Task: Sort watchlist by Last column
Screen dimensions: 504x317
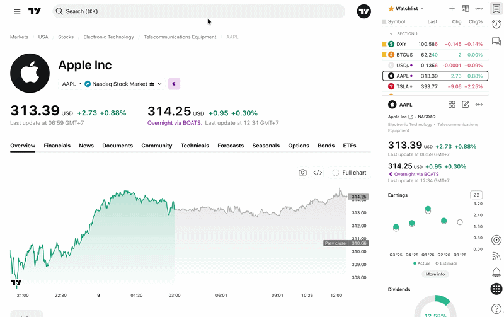Action: tap(432, 21)
